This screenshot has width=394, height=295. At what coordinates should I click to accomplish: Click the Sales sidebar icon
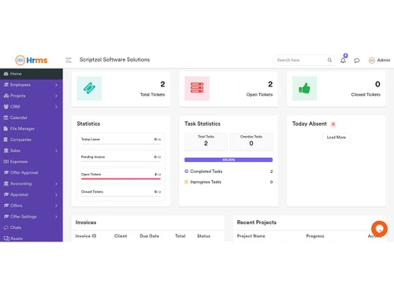click(x=6, y=150)
